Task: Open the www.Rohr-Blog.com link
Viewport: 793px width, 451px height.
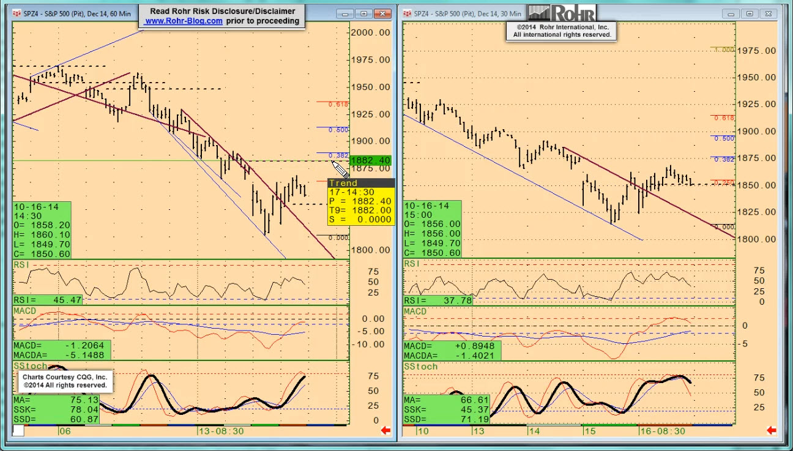Action: pos(184,21)
